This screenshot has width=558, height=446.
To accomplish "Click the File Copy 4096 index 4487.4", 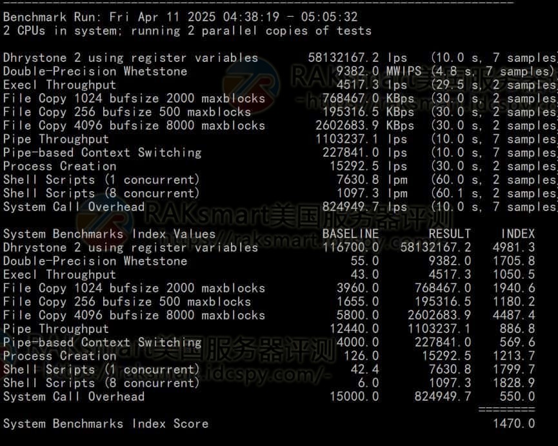I will point(514,316).
